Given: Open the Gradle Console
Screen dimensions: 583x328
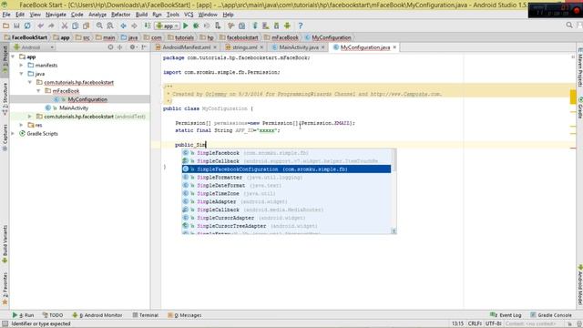Looking at the screenshot, I should pyautogui.click(x=551, y=315).
